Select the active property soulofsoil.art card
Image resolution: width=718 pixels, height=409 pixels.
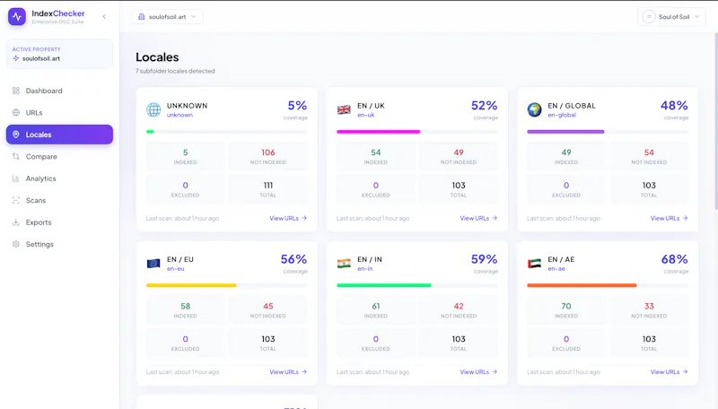tap(59, 54)
